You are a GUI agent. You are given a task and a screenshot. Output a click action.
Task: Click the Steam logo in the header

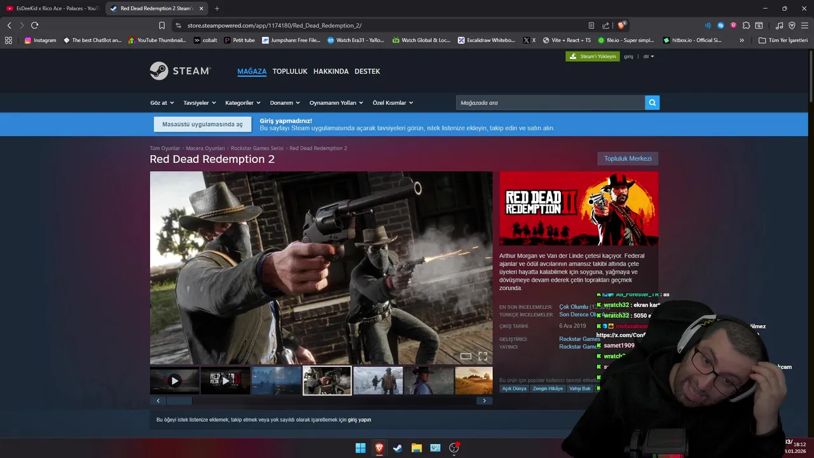click(x=180, y=71)
